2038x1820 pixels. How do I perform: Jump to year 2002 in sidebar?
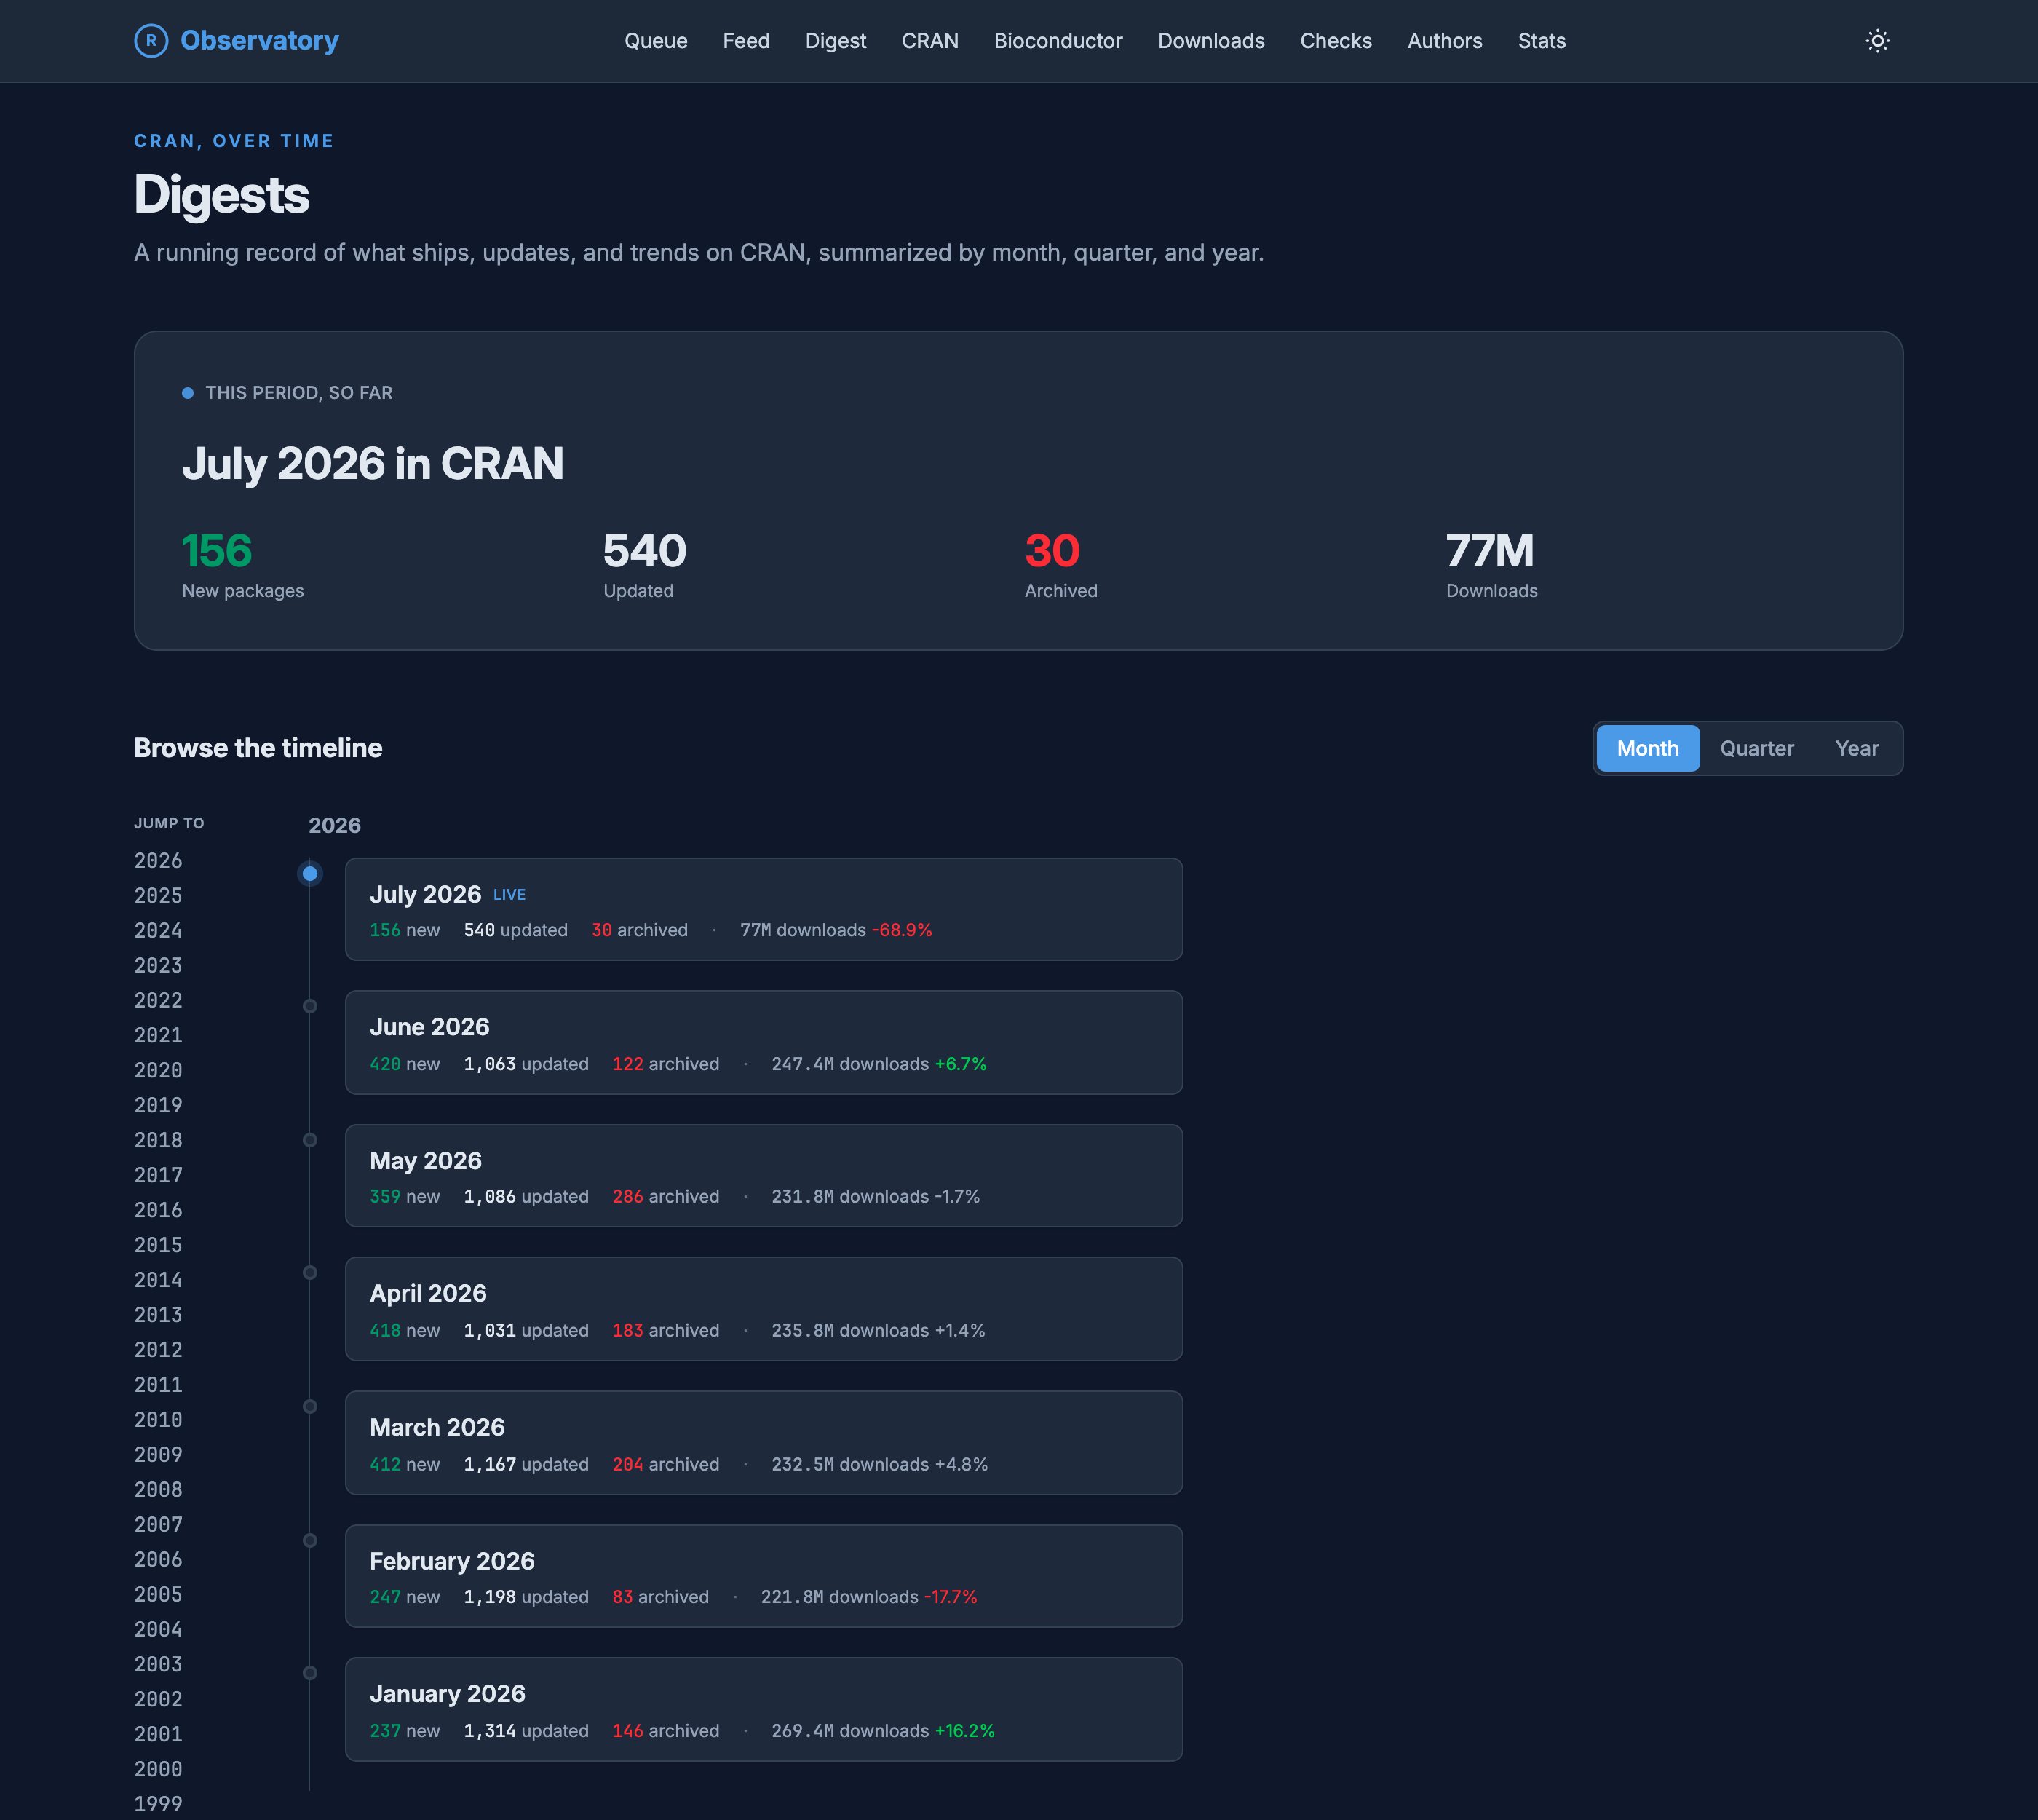point(158,1701)
